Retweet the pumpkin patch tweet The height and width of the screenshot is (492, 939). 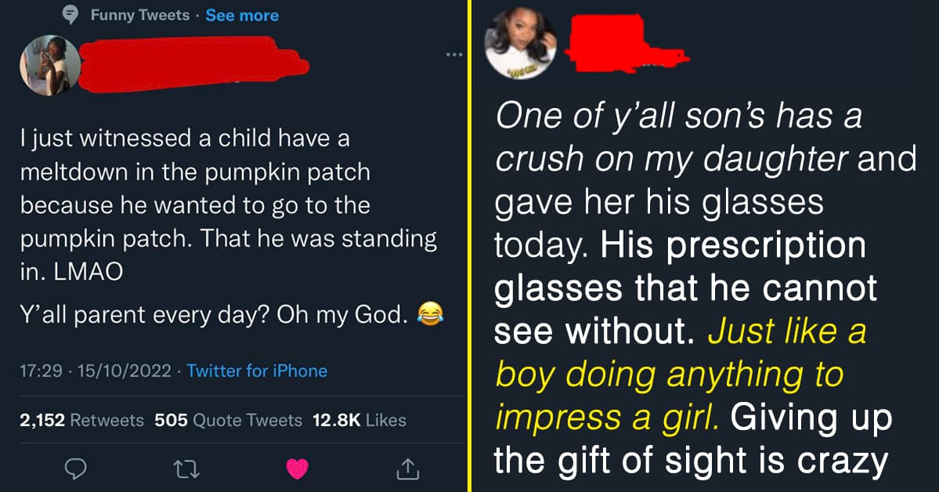(186, 468)
